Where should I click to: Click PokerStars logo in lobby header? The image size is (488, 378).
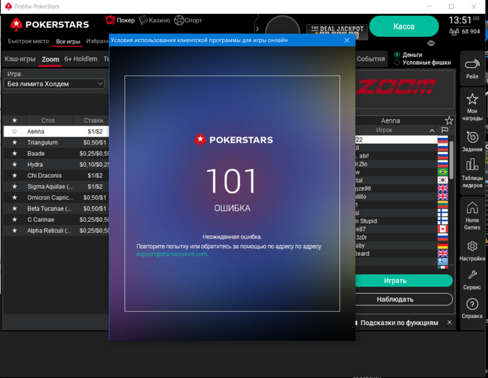click(x=49, y=24)
